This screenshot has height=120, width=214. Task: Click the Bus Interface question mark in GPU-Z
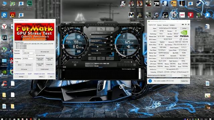[188, 45]
